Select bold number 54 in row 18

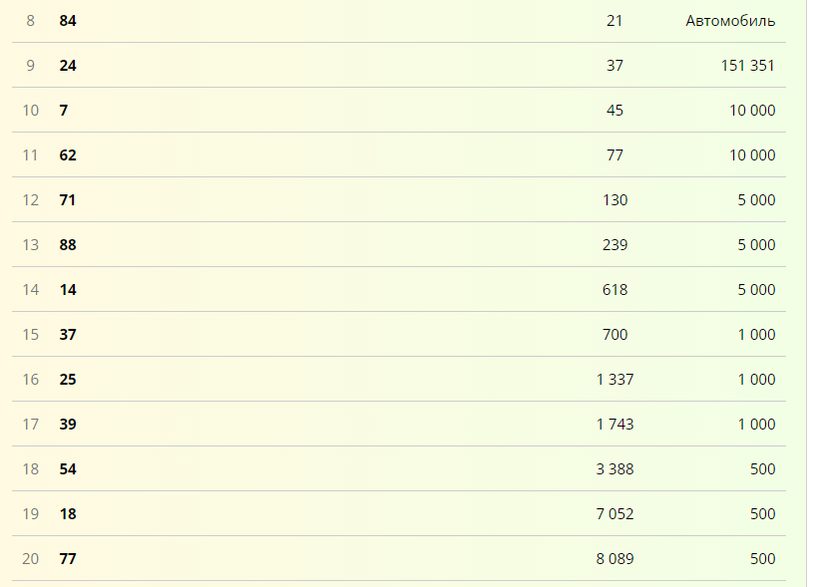[x=68, y=469]
